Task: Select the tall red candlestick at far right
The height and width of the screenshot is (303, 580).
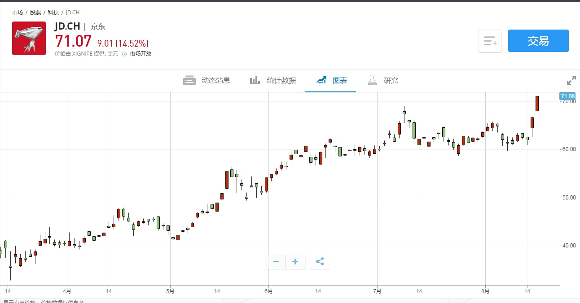Action: (537, 104)
